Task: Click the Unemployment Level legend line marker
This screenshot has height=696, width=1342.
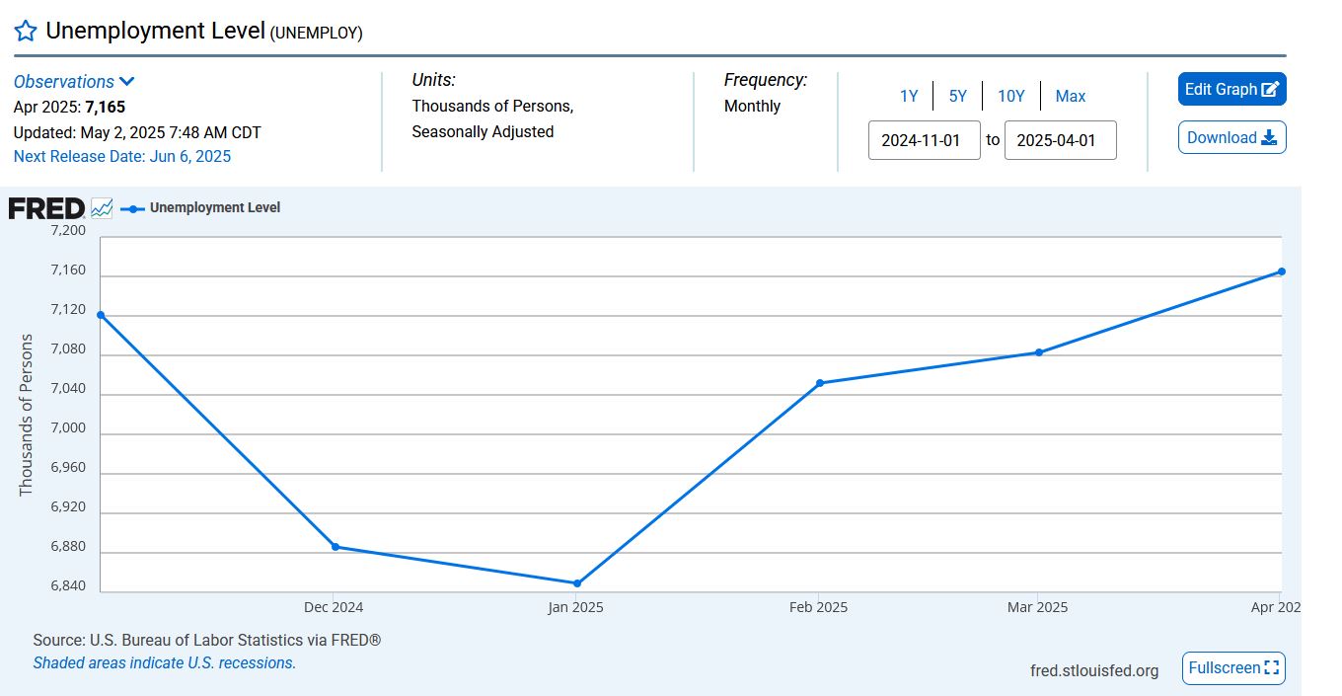Action: click(132, 208)
